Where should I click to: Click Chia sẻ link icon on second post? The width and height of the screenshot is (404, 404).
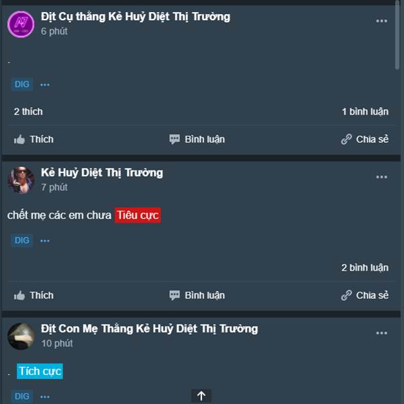click(346, 296)
